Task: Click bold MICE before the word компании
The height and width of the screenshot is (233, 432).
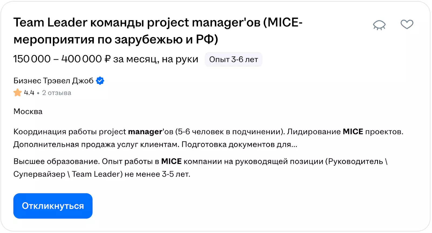Action: click(x=171, y=161)
